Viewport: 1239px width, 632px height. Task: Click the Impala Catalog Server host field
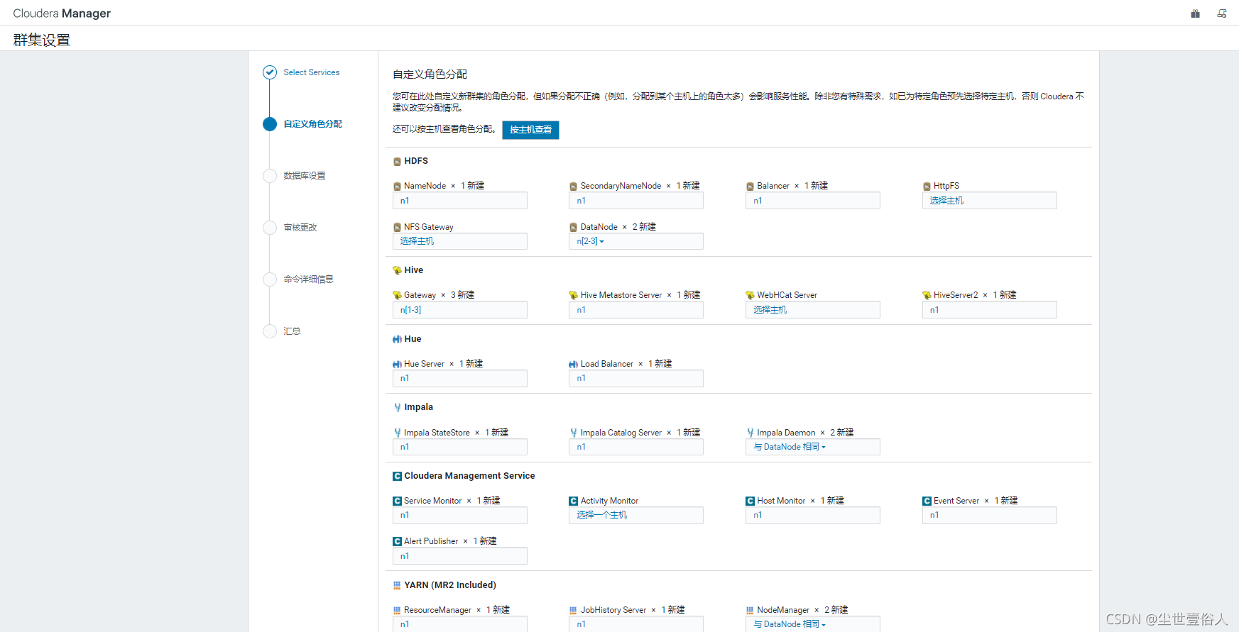[636, 447]
